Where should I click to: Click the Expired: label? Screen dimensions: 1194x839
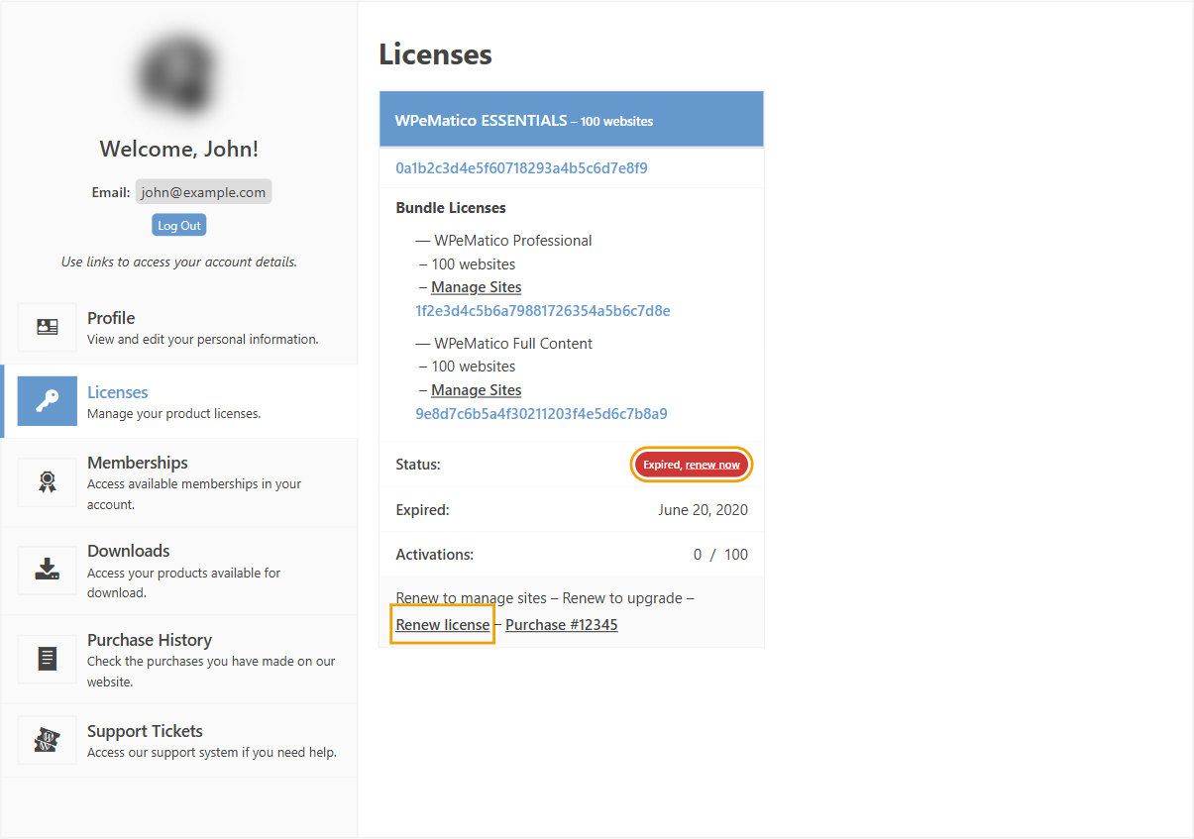422,510
